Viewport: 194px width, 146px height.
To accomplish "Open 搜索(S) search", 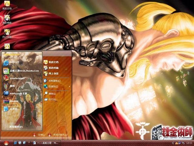I will point(50,93).
